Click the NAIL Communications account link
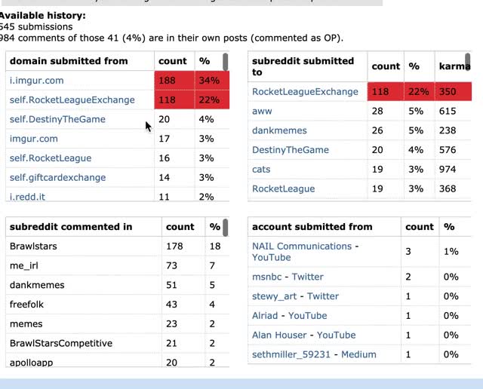 point(302,247)
